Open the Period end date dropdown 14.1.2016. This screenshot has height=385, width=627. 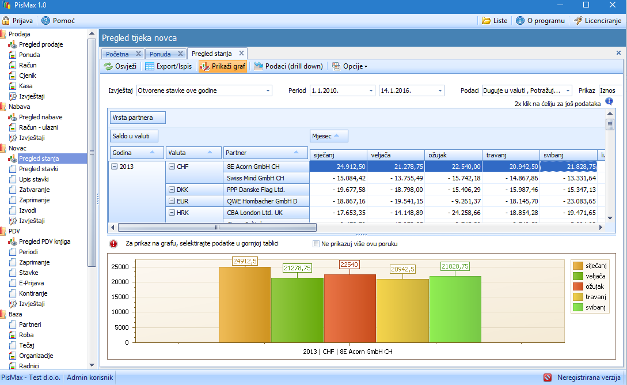click(440, 91)
